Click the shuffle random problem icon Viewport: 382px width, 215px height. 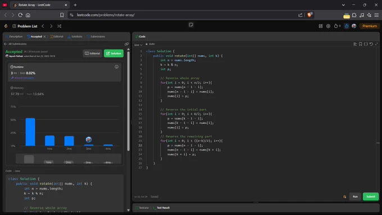pos(59,26)
